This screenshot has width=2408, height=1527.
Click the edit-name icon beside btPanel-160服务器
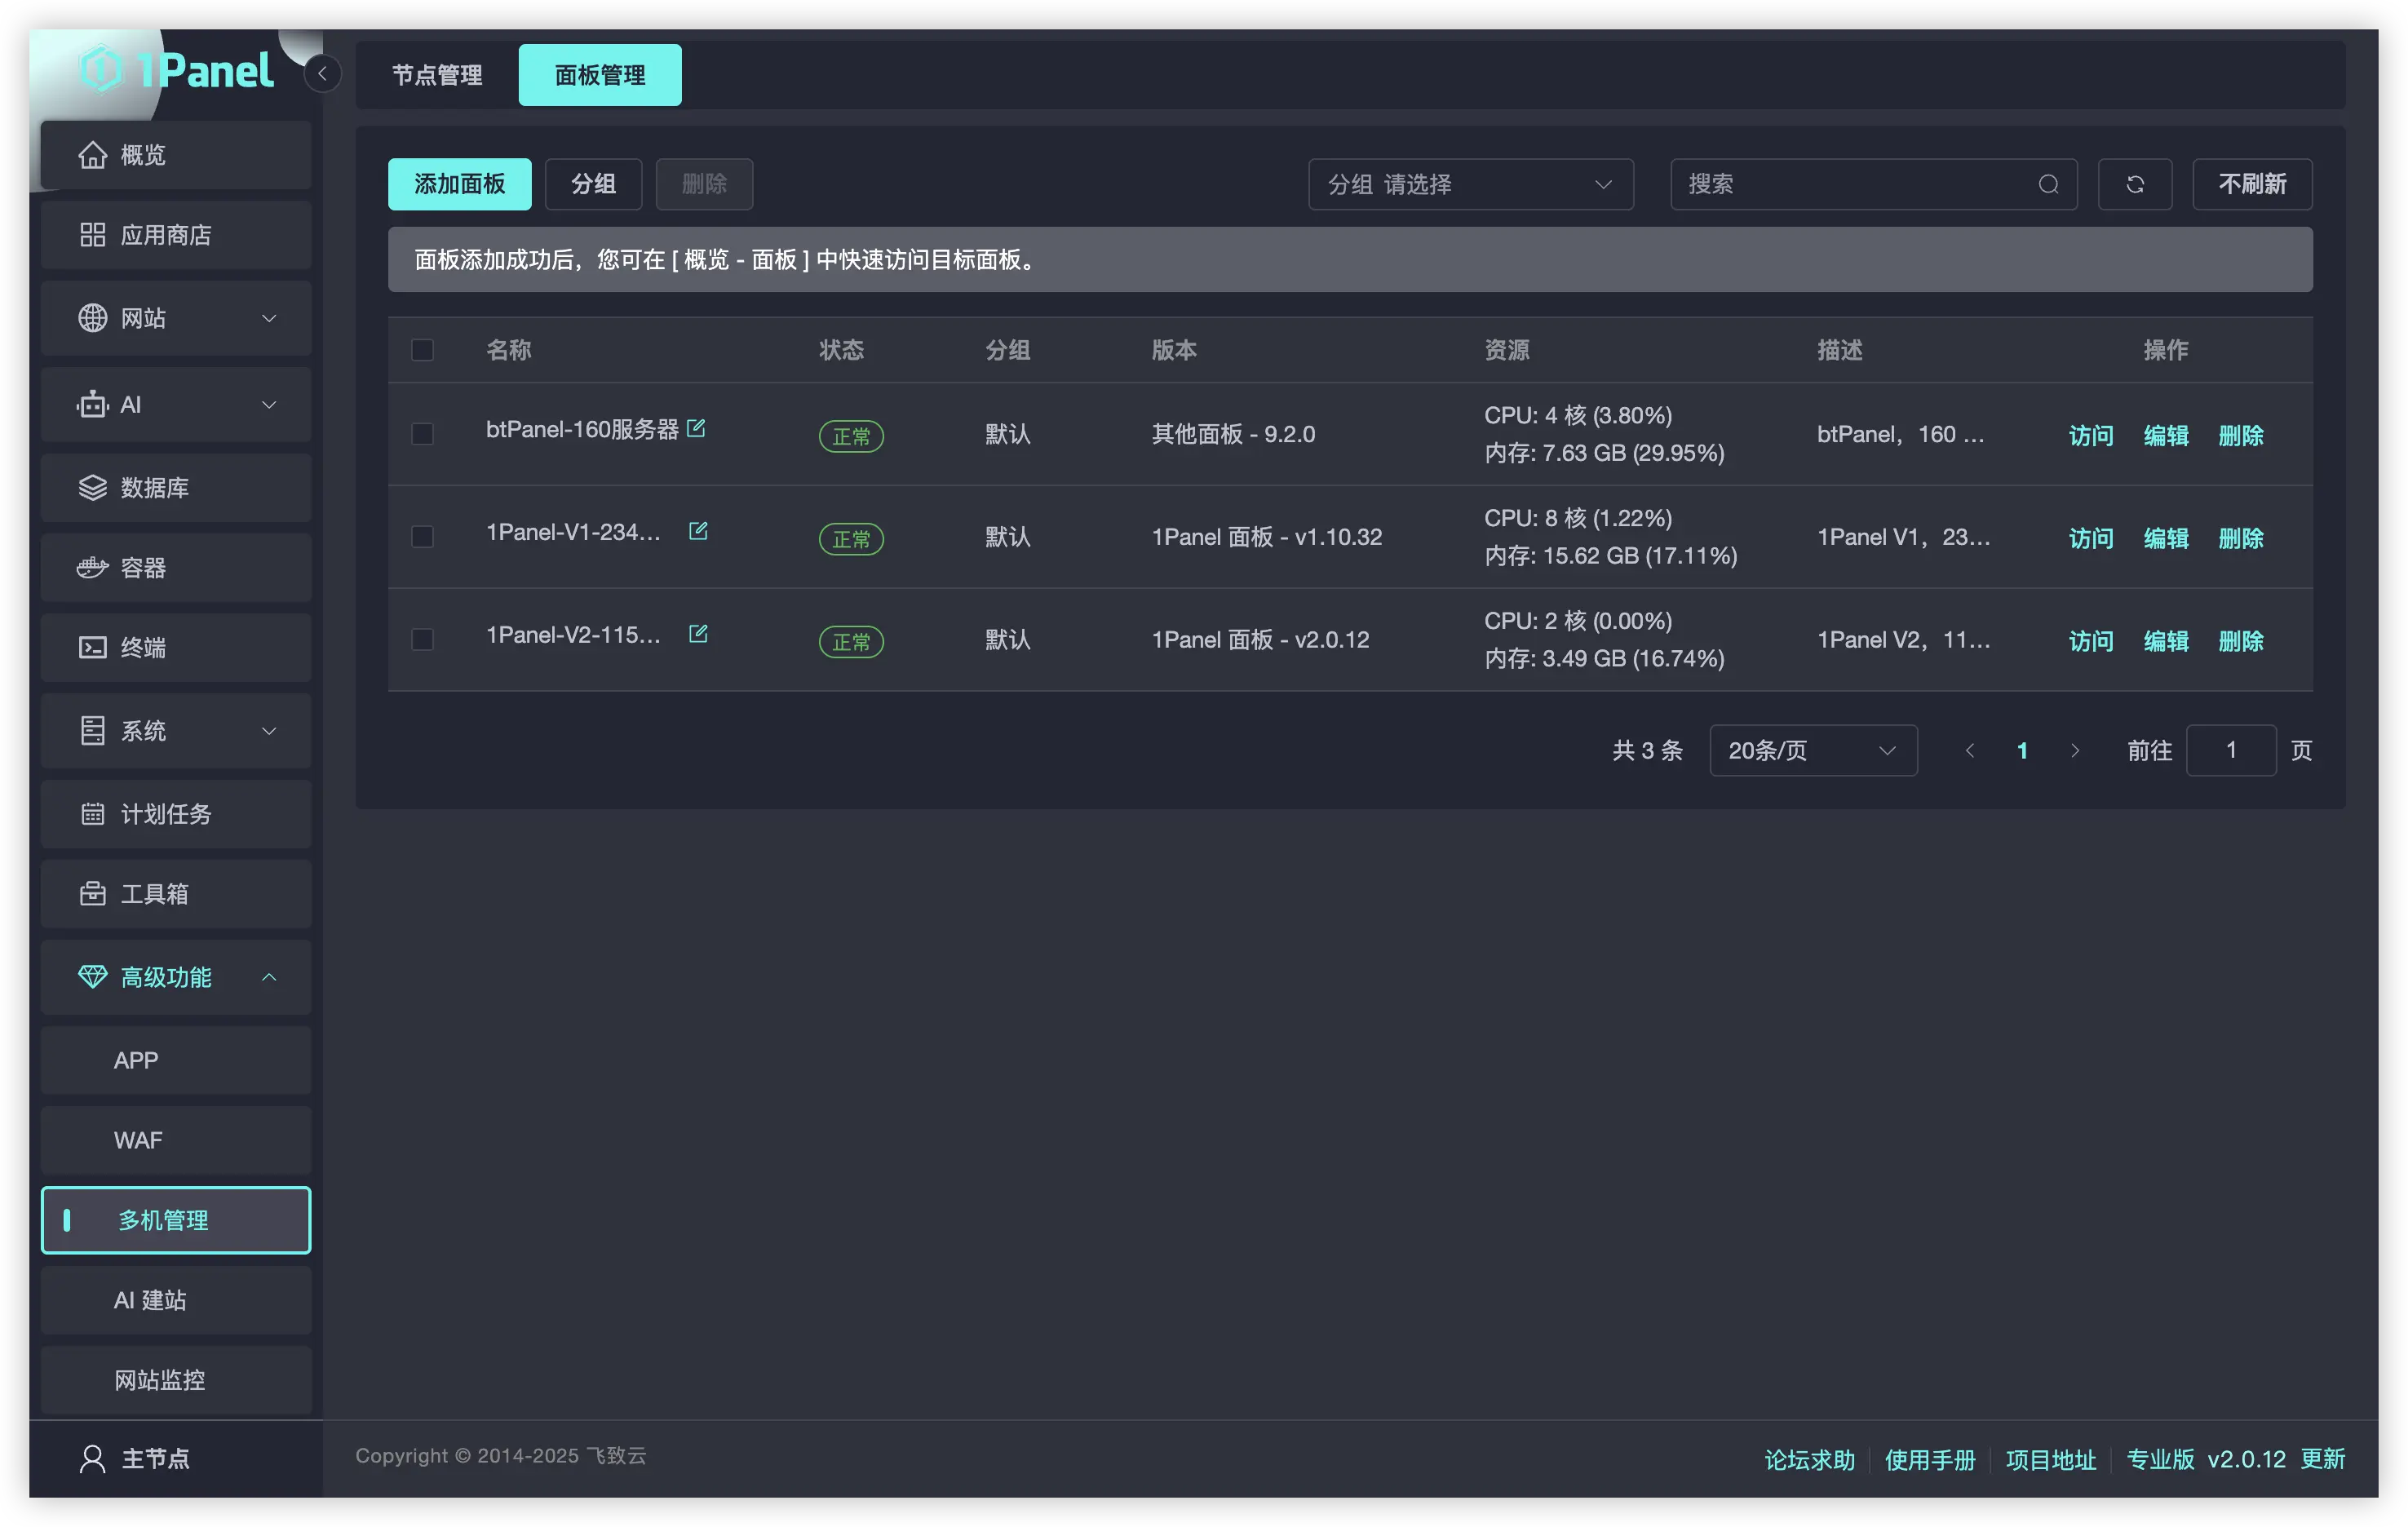(696, 428)
